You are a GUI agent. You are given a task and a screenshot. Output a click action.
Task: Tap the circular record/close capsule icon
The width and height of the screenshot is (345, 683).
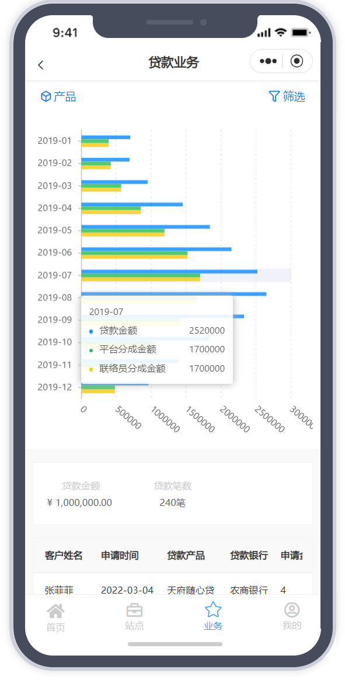pyautogui.click(x=297, y=61)
